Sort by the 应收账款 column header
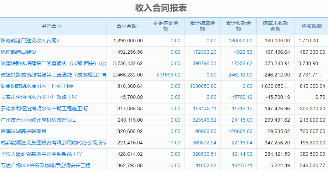Image resolution: width=328 pixels, height=170 pixels. [312, 26]
